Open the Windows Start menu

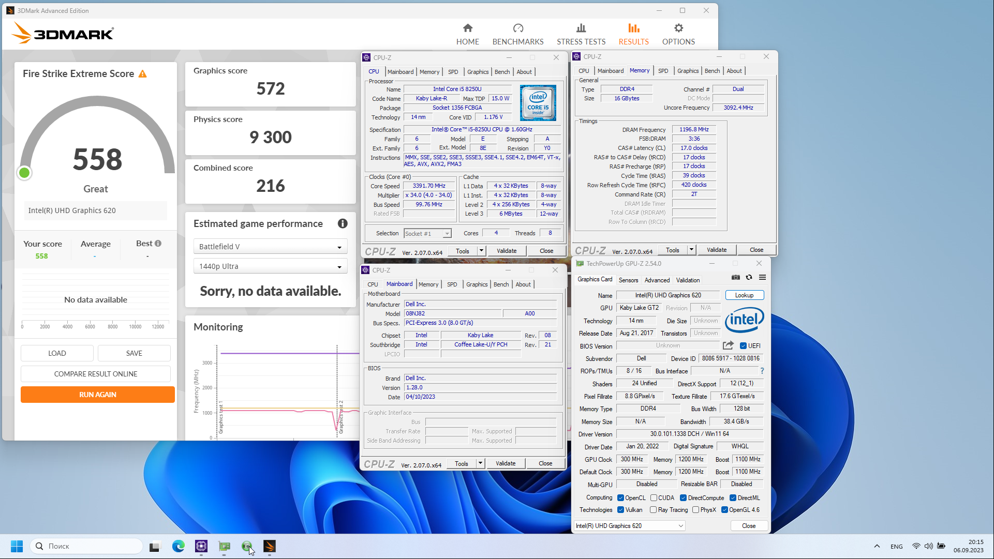point(17,546)
